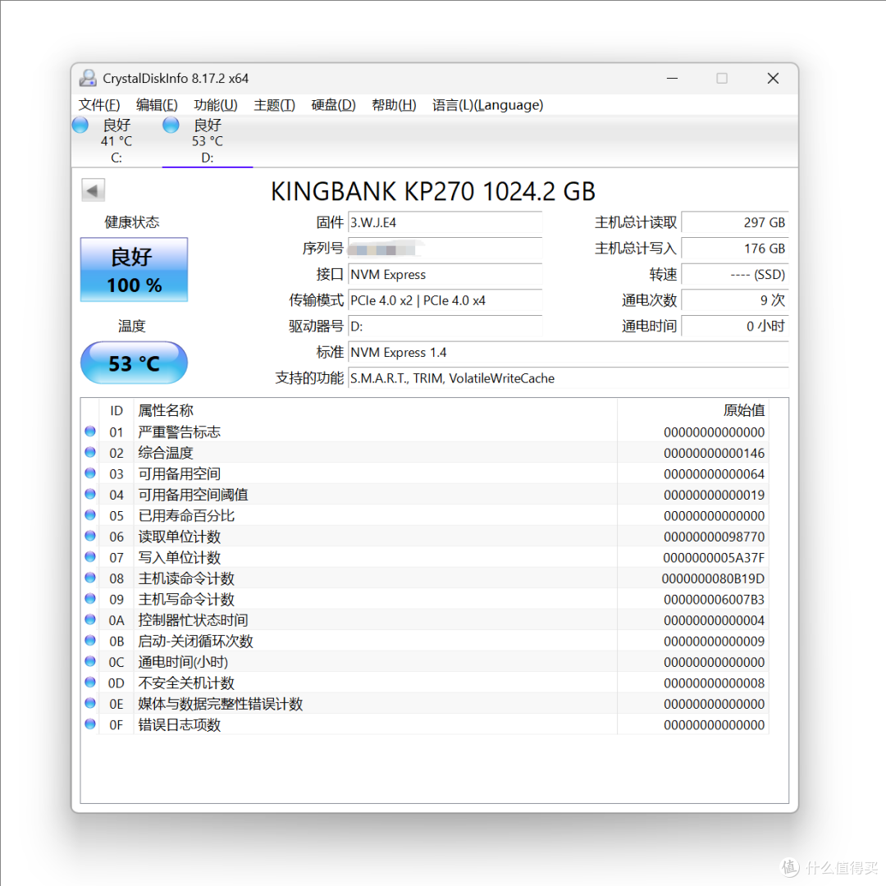This screenshot has width=886, height=886.
Task: Open the 文件(F) menu
Action: point(99,105)
